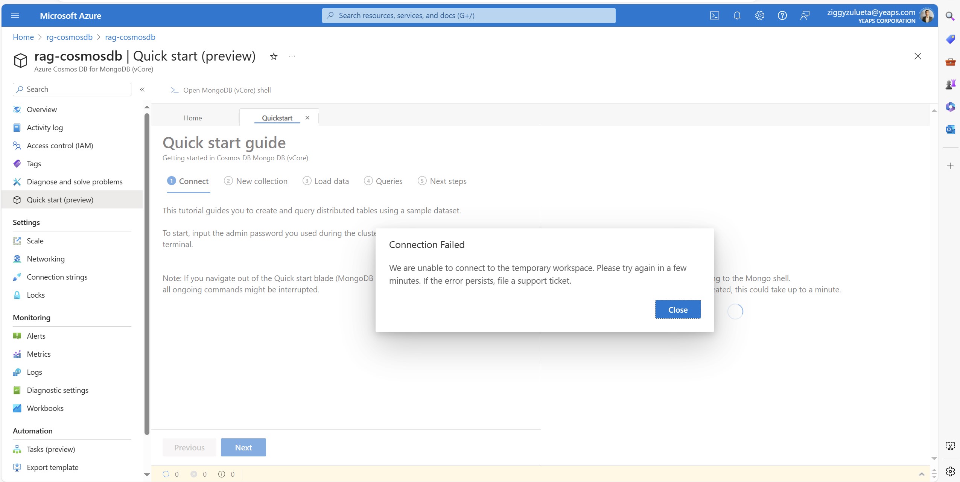Open portal settings gear icon
Image resolution: width=960 pixels, height=482 pixels.
coord(759,15)
